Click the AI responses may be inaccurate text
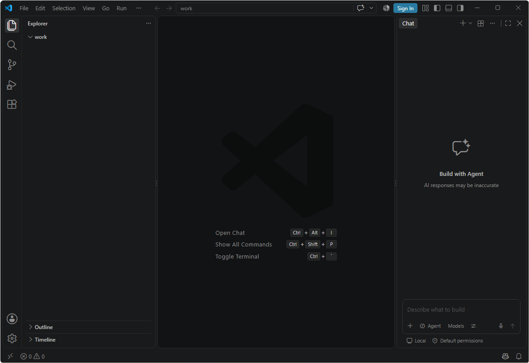 461,185
